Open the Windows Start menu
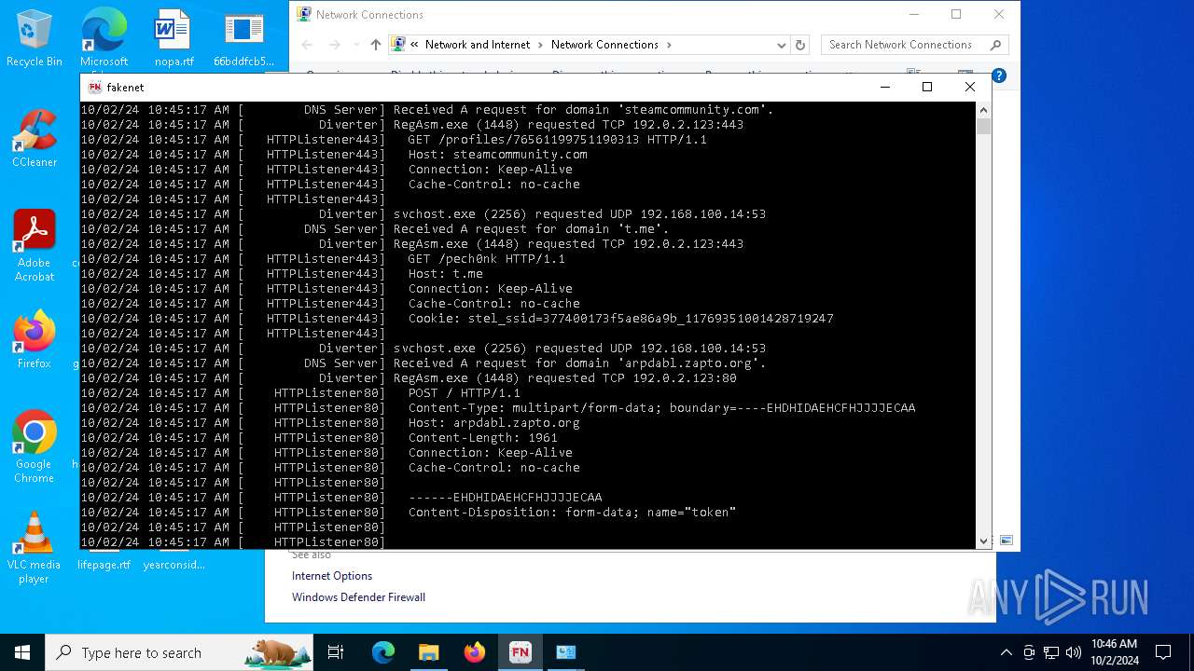The image size is (1194, 671). click(22, 652)
